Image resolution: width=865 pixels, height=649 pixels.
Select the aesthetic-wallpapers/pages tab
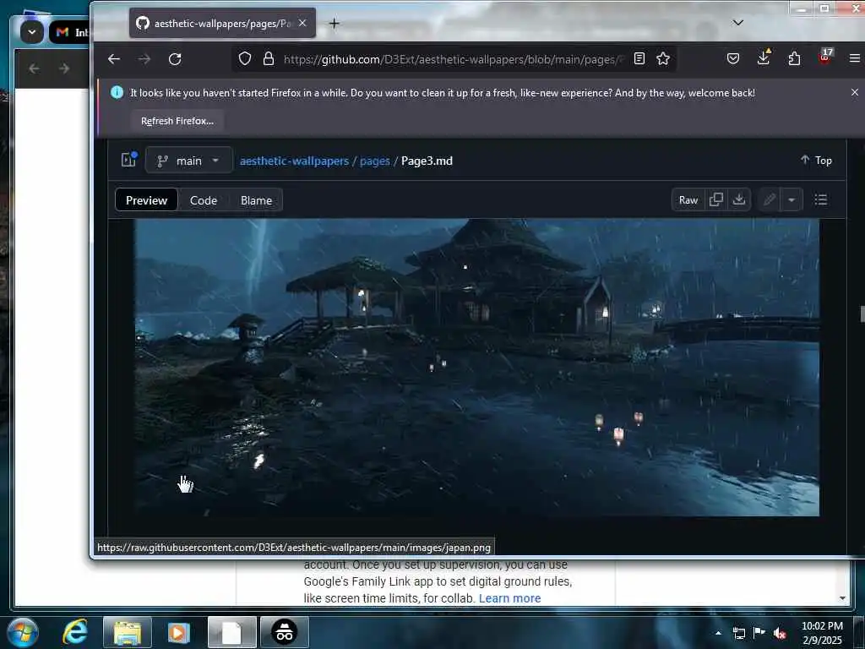222,23
